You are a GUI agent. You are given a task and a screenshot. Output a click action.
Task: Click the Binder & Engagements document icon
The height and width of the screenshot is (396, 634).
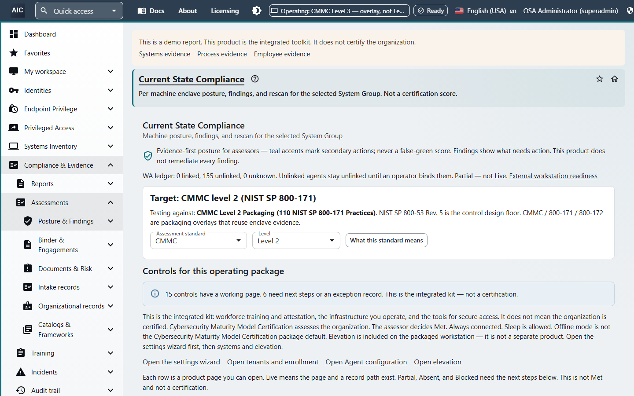[28, 245]
